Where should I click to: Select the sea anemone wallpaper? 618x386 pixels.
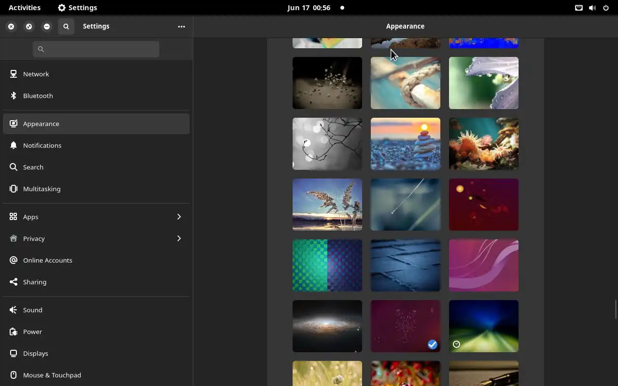[x=484, y=144]
